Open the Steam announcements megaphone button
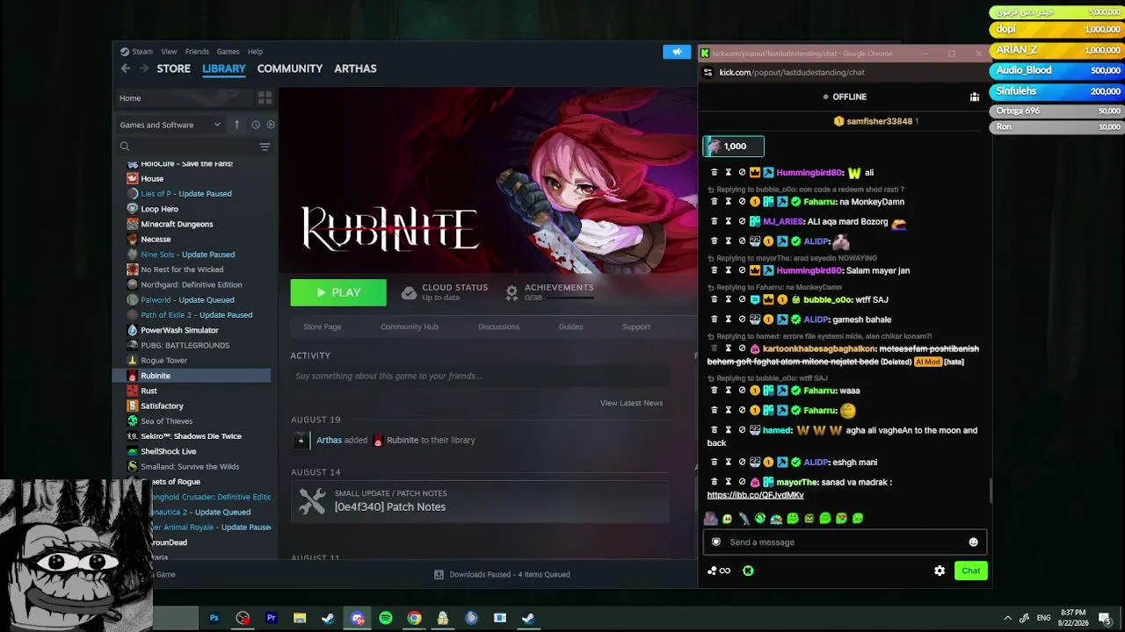This screenshot has height=632, width=1125. click(677, 52)
